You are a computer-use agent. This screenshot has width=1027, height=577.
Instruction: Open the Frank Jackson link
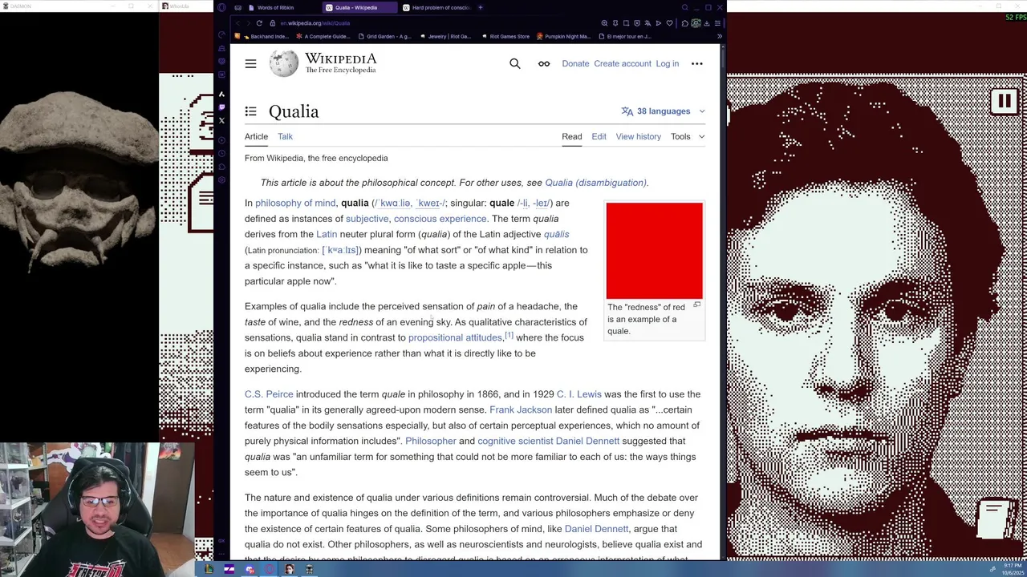point(521,410)
